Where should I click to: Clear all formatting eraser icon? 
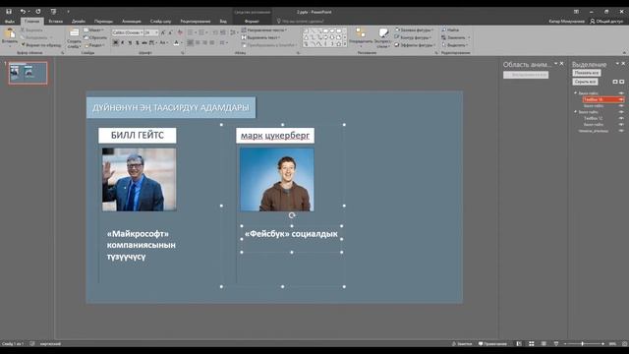180,32
